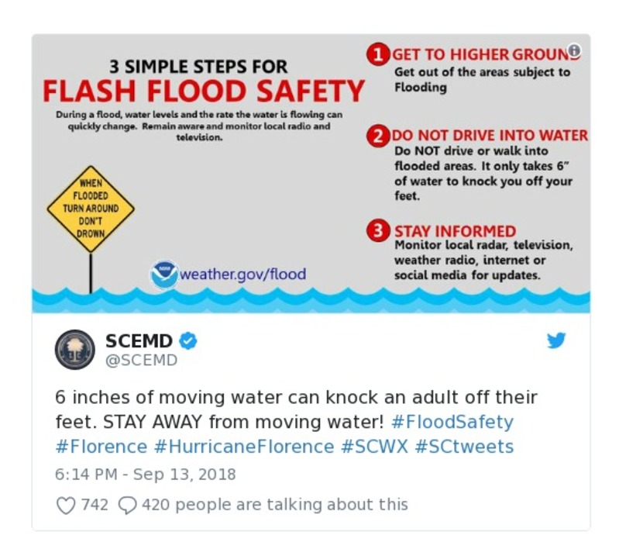Image resolution: width=619 pixels, height=556 pixels.
Task: Click the SCEMD display name
Action: pos(139,340)
